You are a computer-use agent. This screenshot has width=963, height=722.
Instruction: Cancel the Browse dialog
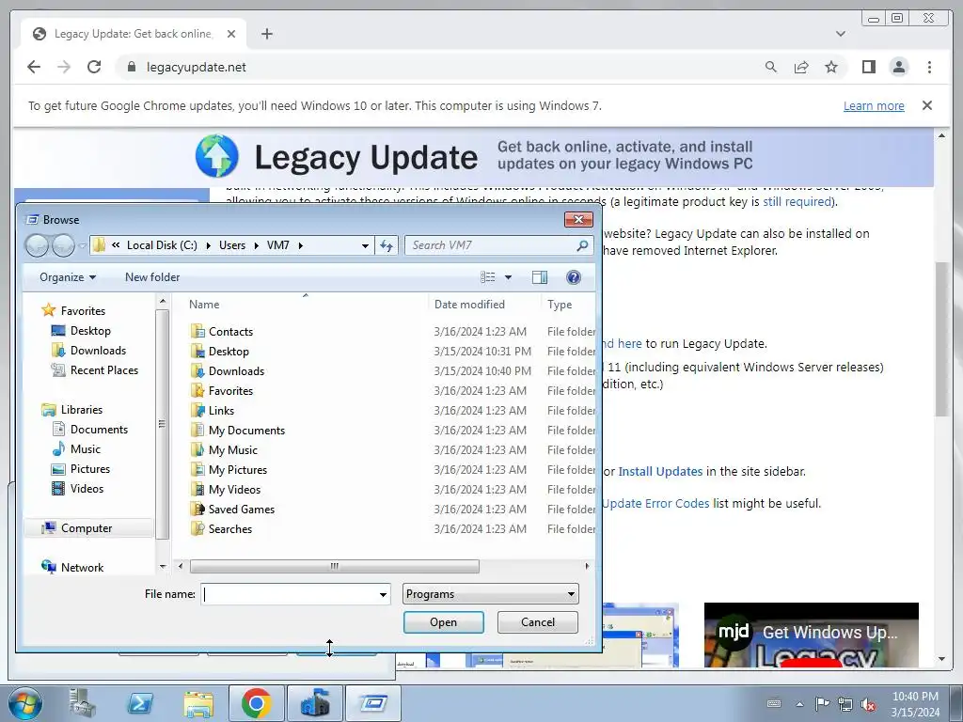point(537,622)
